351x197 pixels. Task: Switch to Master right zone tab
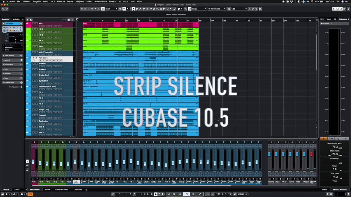click(x=324, y=190)
